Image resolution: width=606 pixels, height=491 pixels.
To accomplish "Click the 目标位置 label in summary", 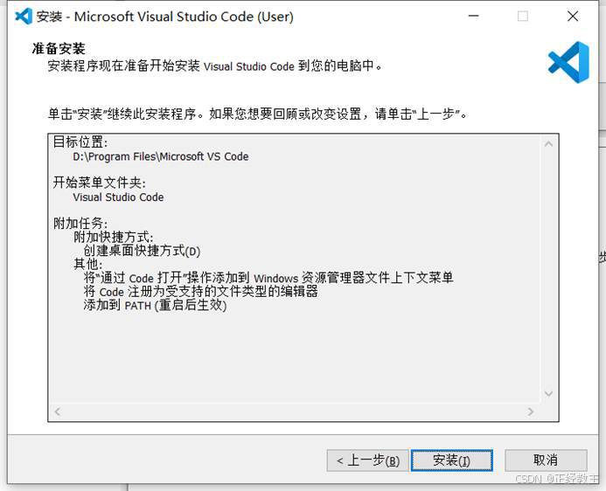I will (x=80, y=142).
